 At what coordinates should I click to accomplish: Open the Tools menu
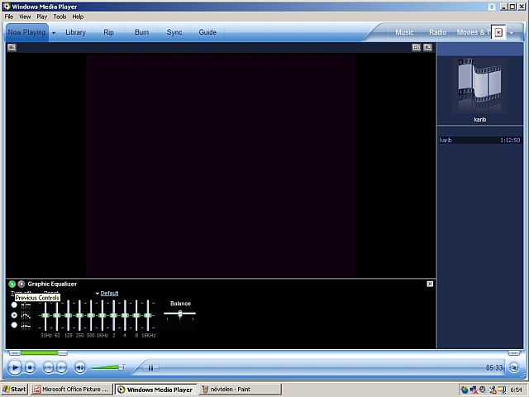click(x=60, y=17)
